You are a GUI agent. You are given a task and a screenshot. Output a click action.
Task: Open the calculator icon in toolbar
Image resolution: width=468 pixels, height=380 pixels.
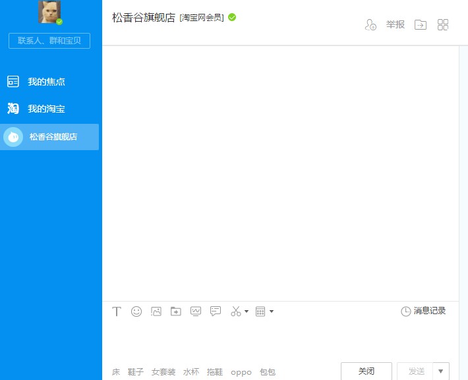(x=260, y=312)
